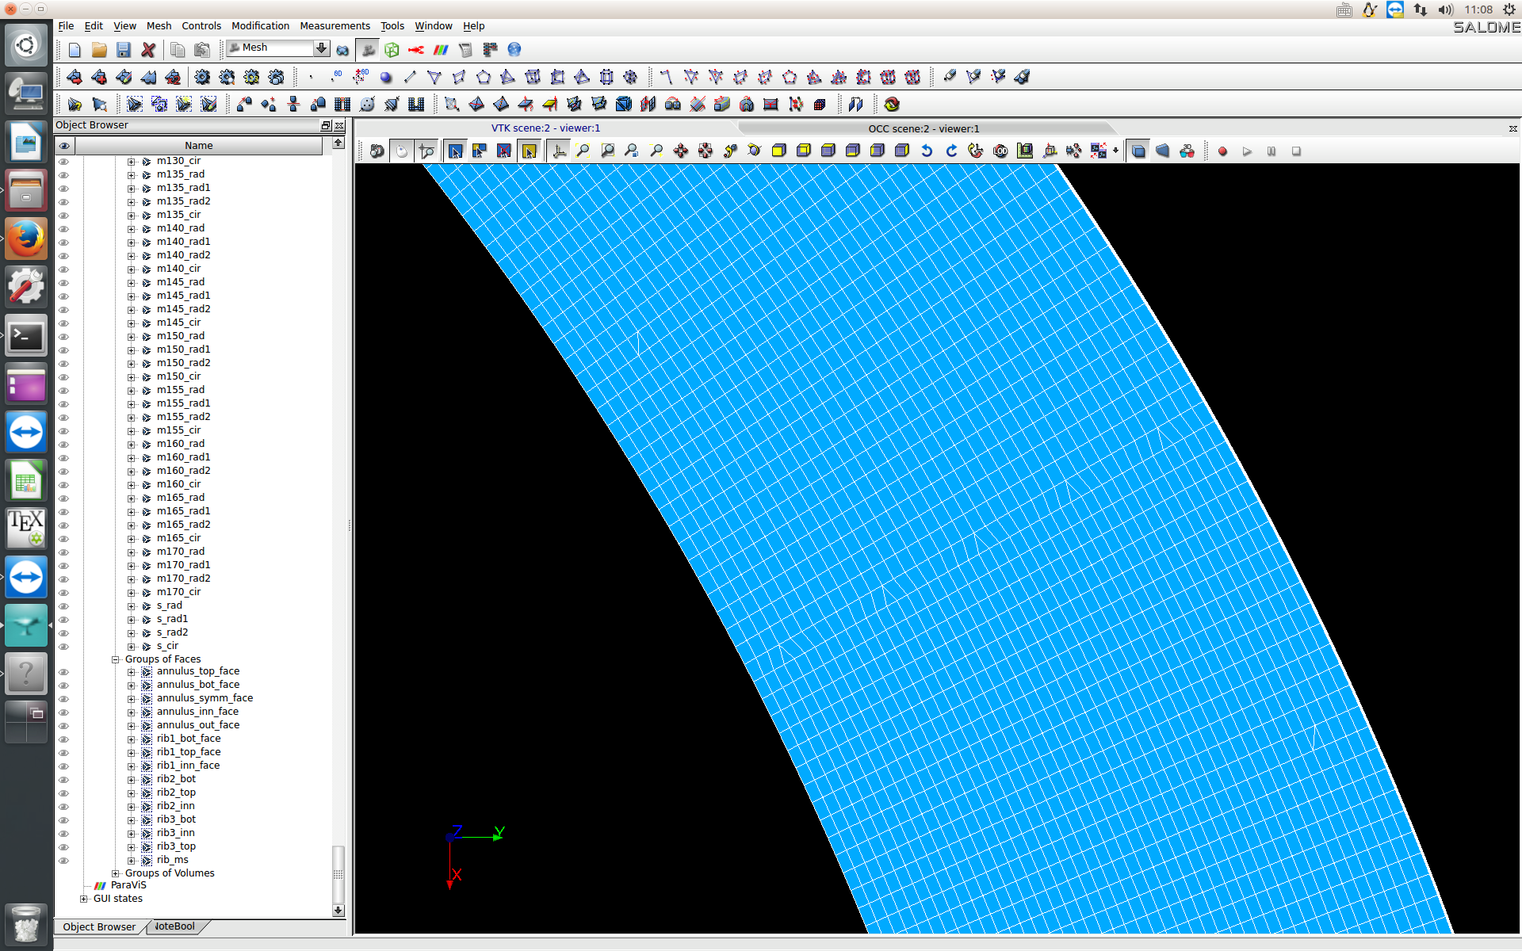Click the Add Ball element icon
This screenshot has height=951, width=1522.
coord(386,77)
